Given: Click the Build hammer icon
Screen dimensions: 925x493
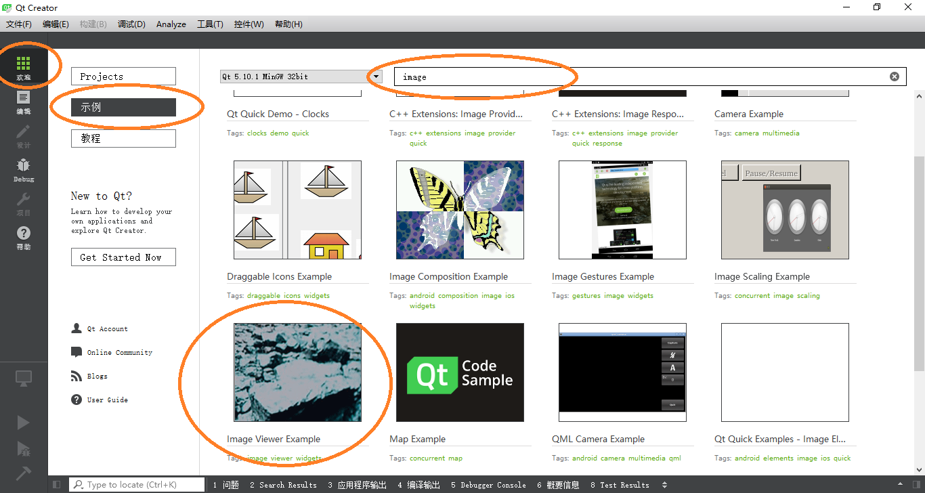Looking at the screenshot, I should pyautogui.click(x=24, y=473).
